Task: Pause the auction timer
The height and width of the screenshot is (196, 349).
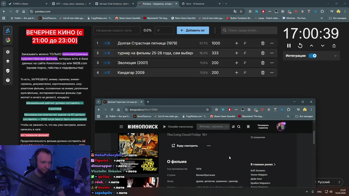Action: tap(289, 46)
